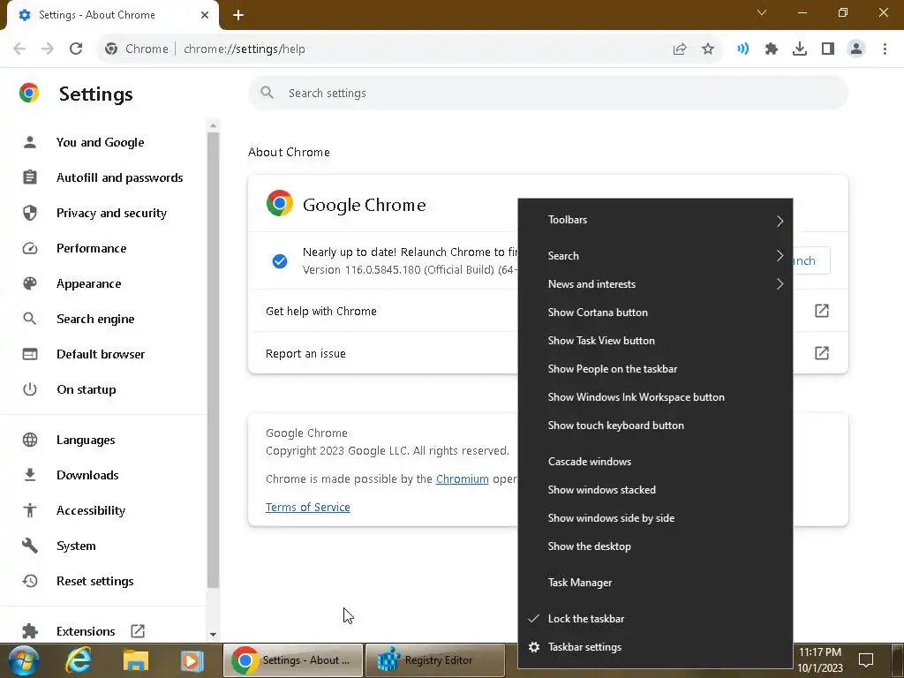Click the taskbar clock and date
This screenshot has width=904, height=678.
(820, 660)
